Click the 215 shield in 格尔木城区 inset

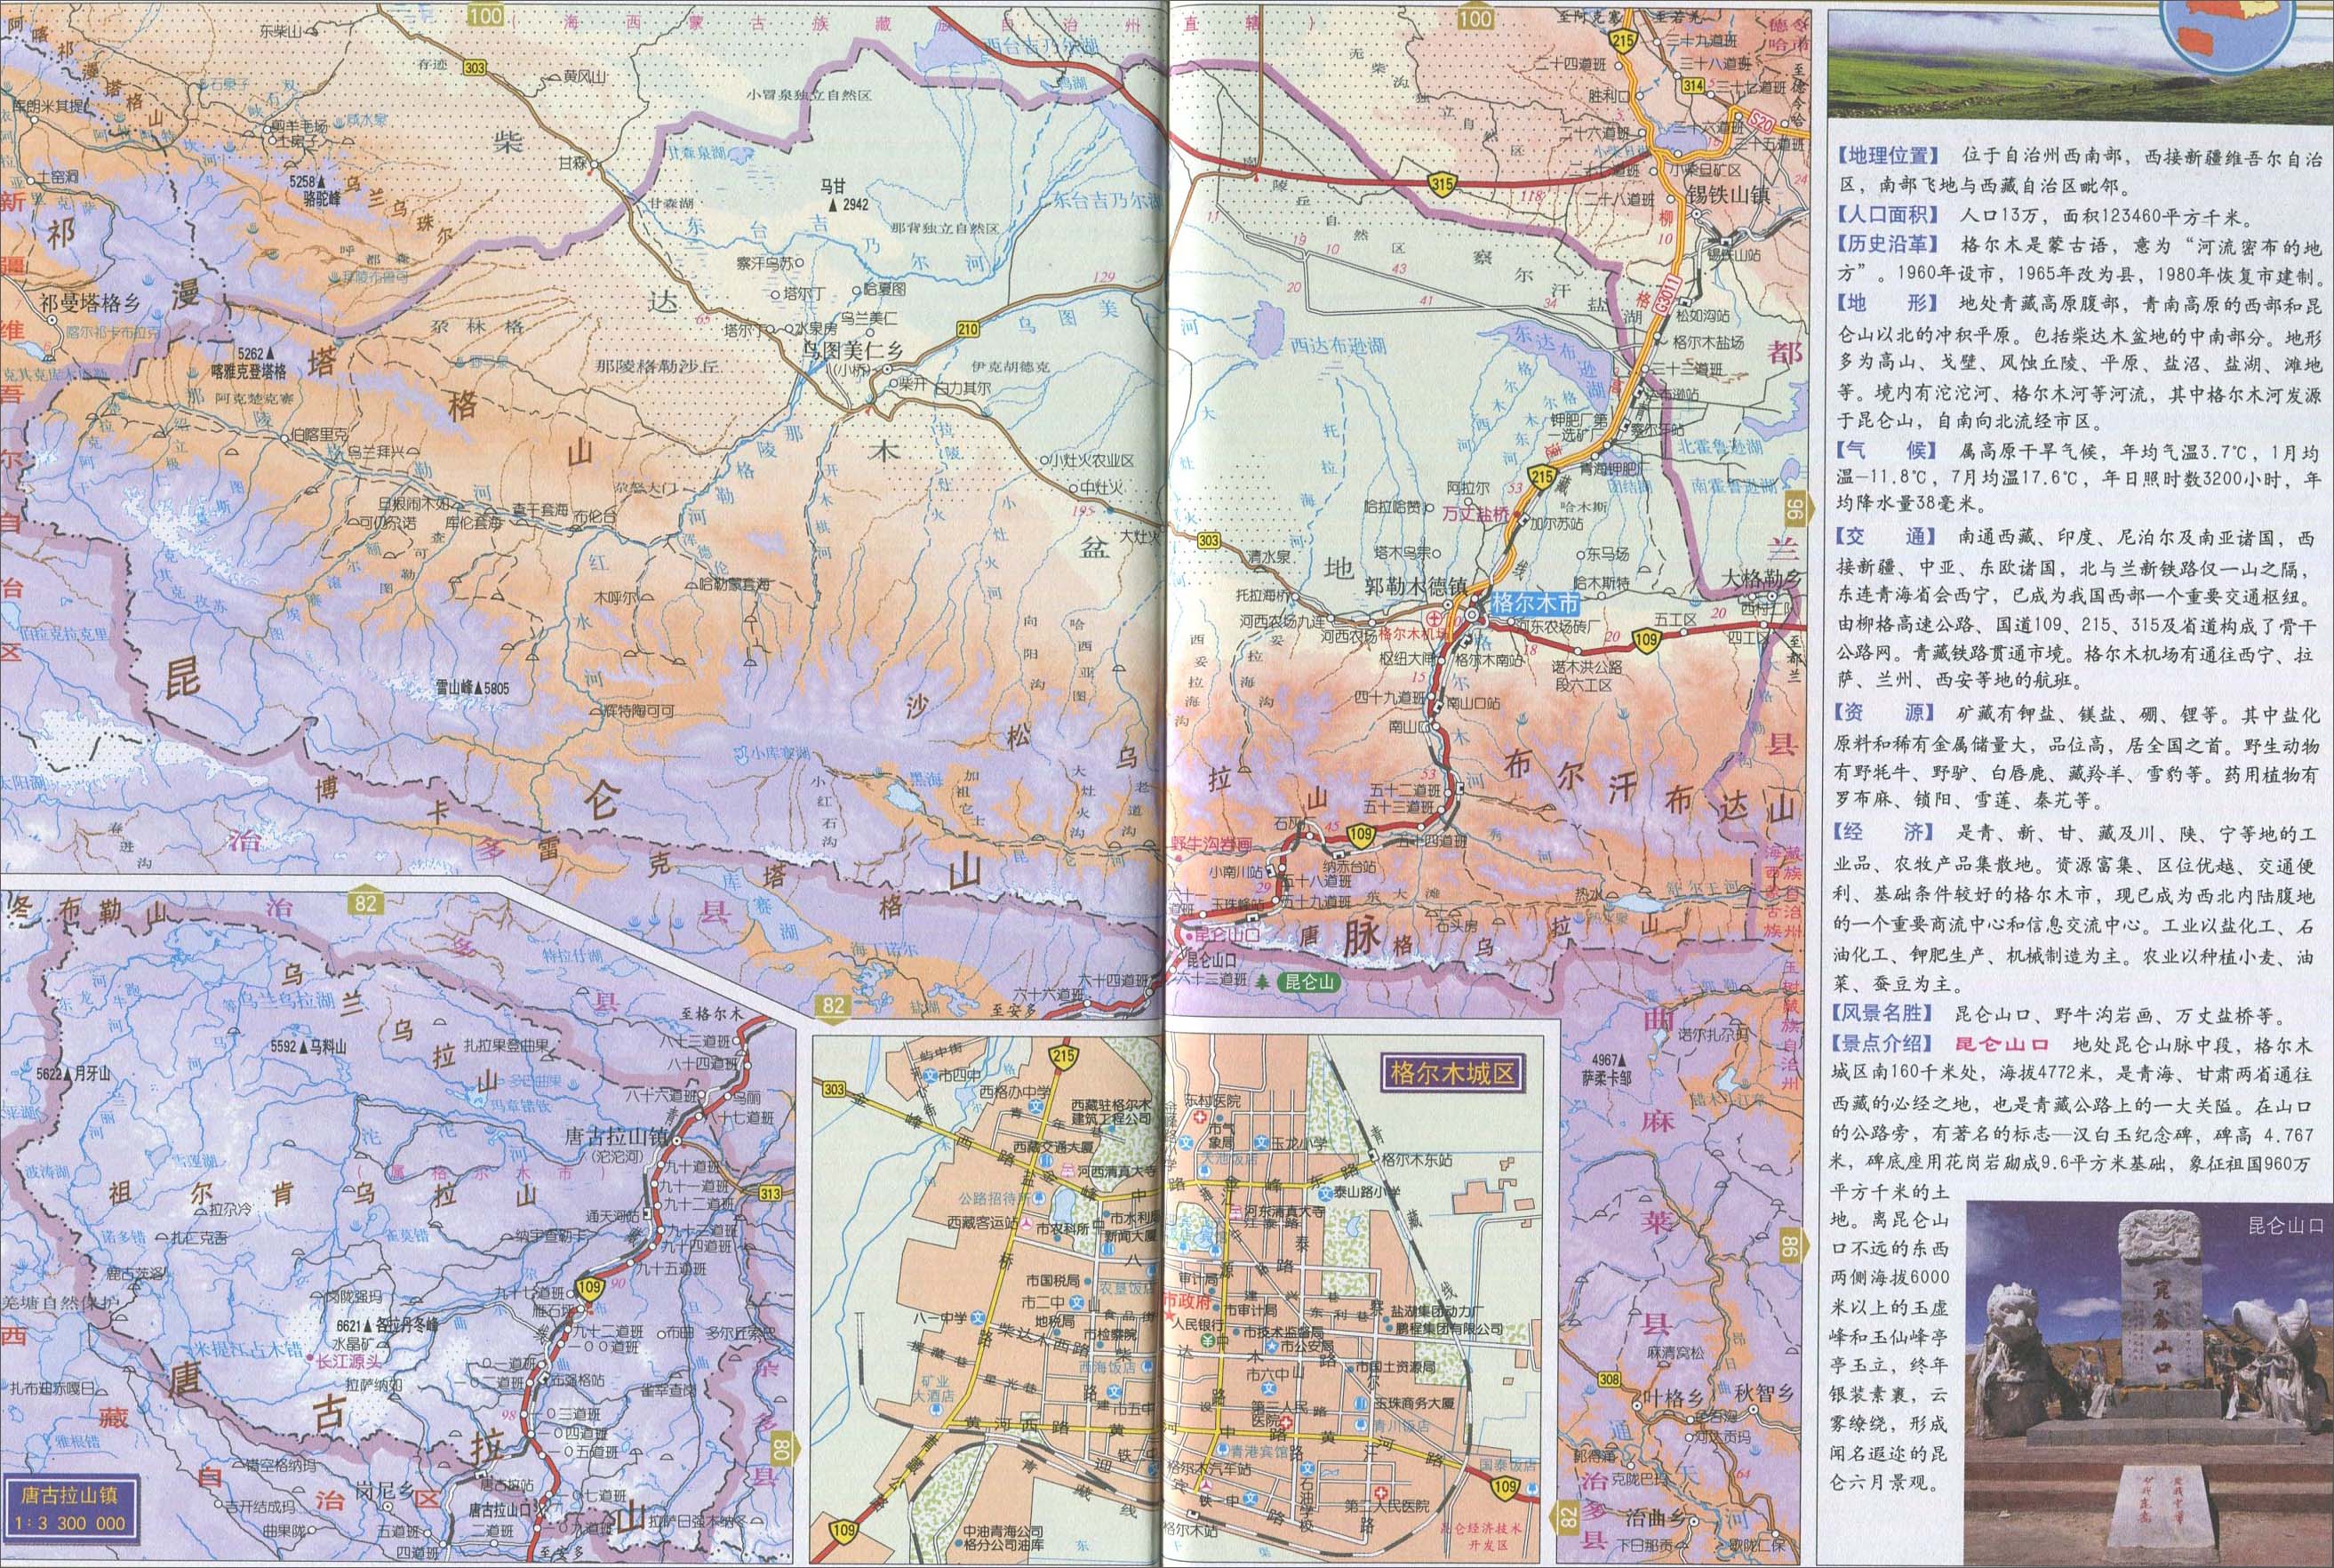1063,1060
